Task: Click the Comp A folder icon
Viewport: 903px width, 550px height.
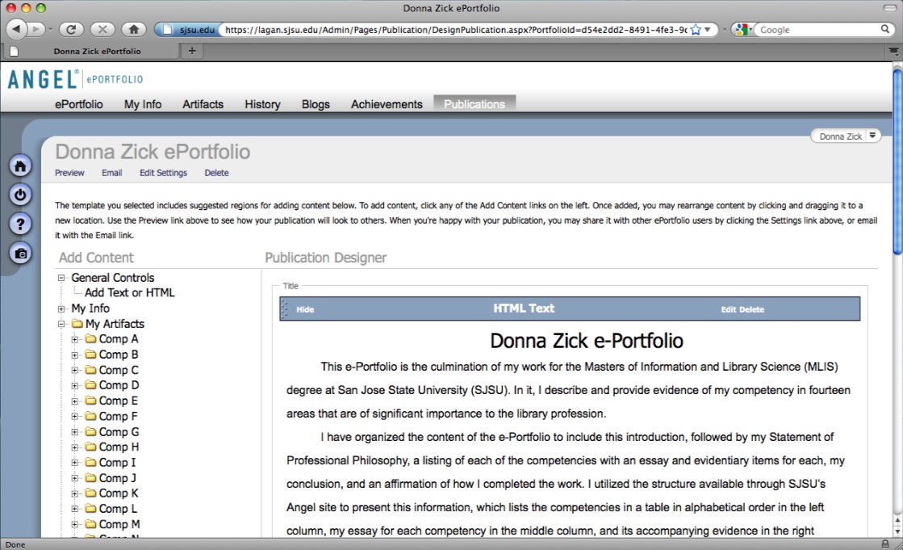Action: coord(90,339)
